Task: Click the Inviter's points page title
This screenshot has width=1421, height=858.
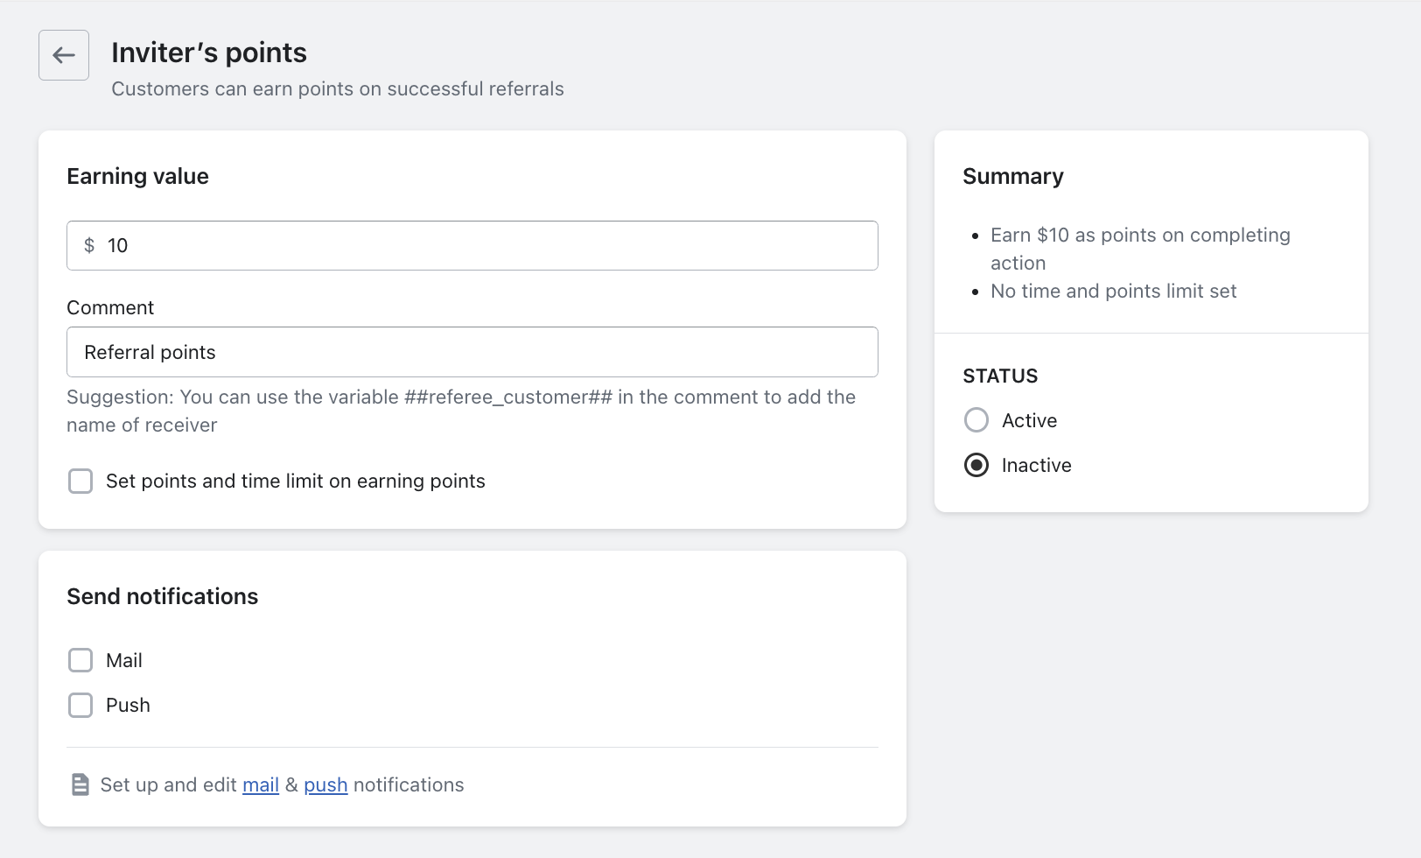Action: coord(209,53)
